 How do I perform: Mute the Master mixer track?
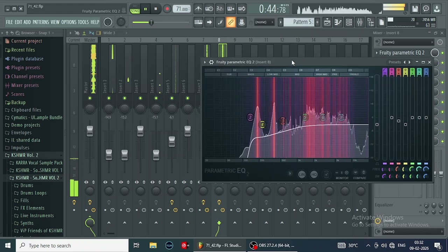pos(90,98)
